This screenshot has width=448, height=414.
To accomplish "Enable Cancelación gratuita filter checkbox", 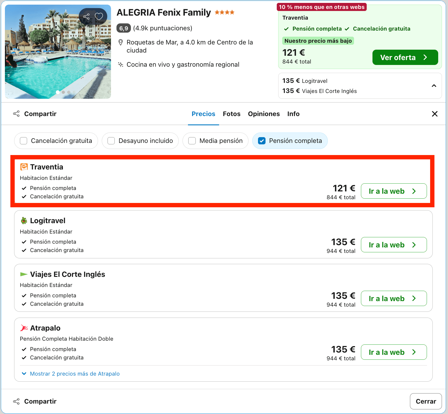I will click(24, 141).
